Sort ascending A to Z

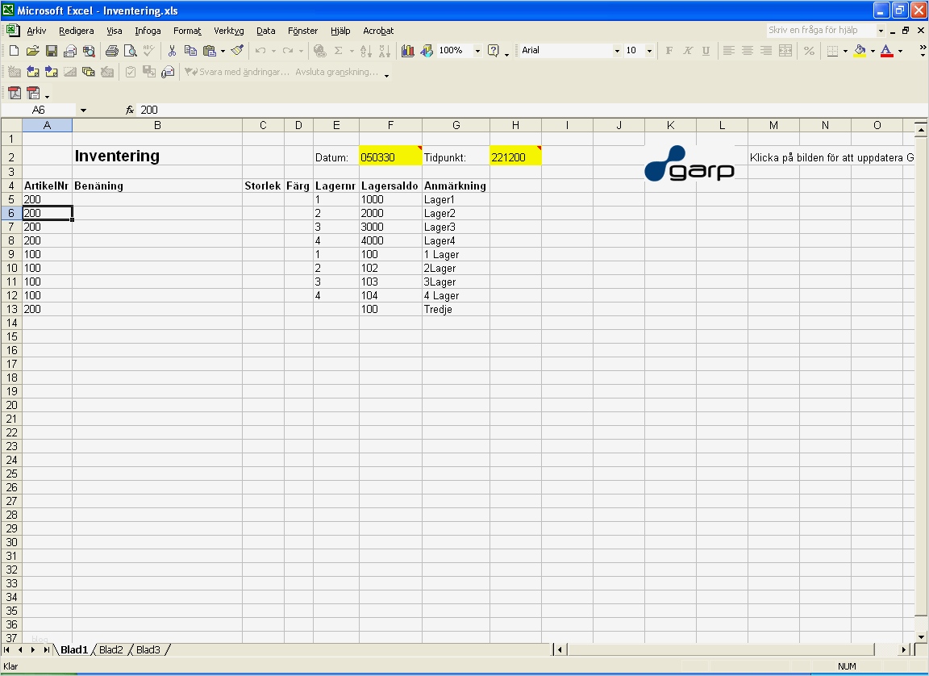tap(366, 51)
